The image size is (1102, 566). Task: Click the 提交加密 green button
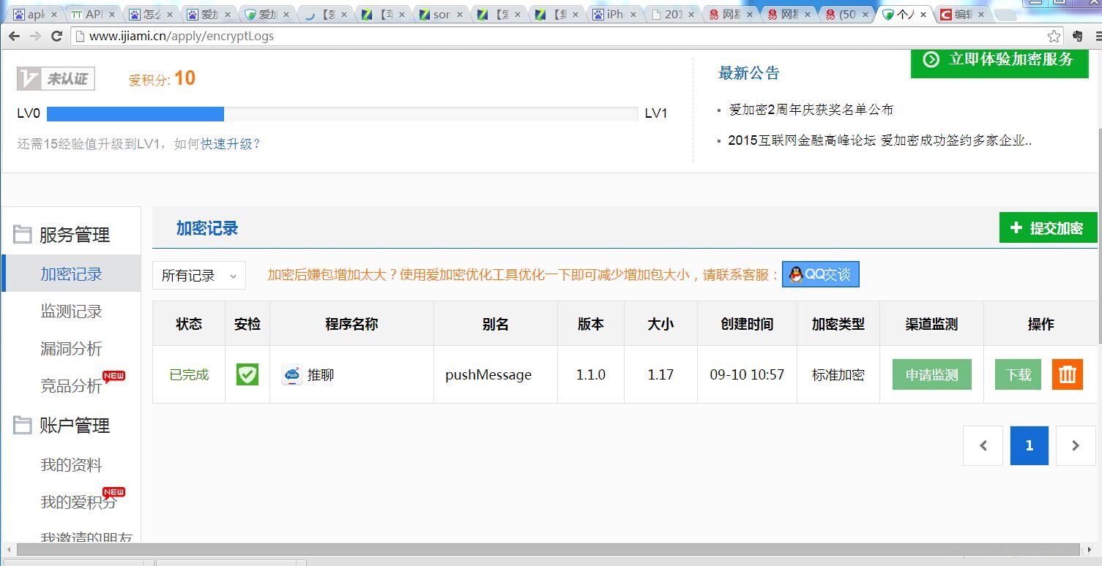coord(1048,228)
